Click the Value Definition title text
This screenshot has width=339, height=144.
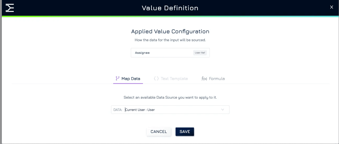click(x=170, y=8)
